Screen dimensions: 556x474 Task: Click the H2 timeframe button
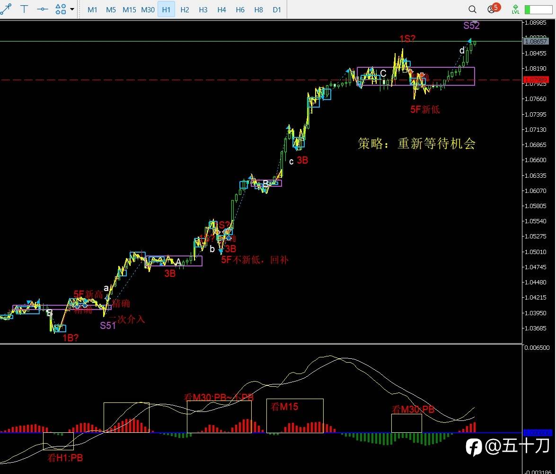click(x=185, y=9)
